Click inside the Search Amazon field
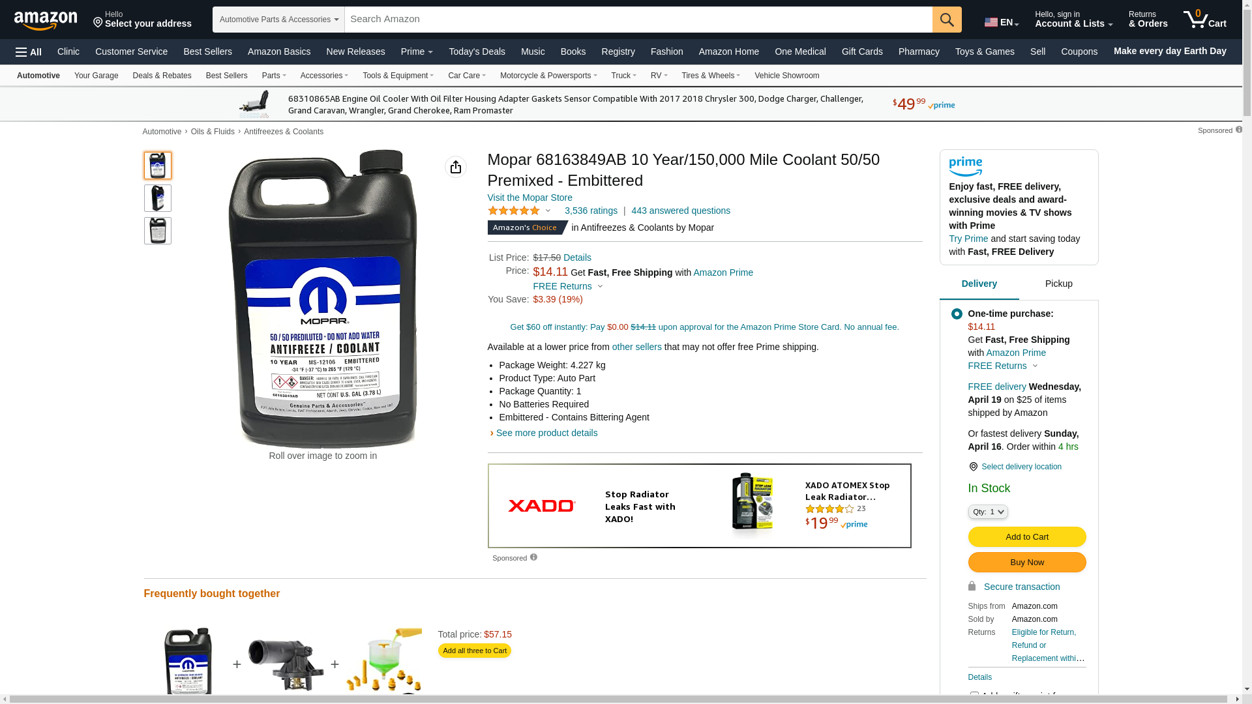Viewport: 1252px width, 704px height. (x=638, y=20)
